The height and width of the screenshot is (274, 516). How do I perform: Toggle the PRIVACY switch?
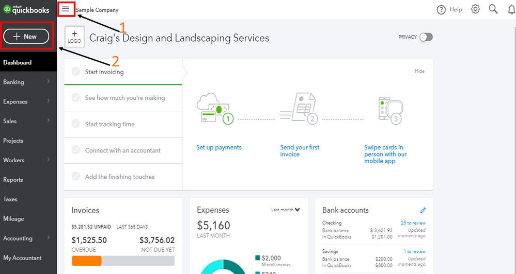click(x=426, y=37)
